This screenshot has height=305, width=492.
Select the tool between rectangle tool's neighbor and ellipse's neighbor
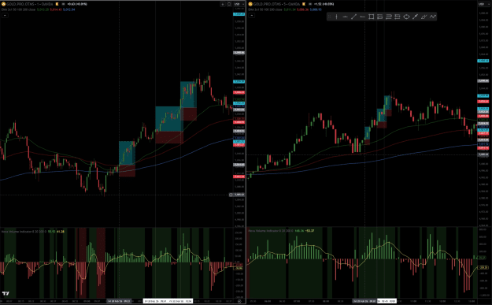(x=389, y=17)
